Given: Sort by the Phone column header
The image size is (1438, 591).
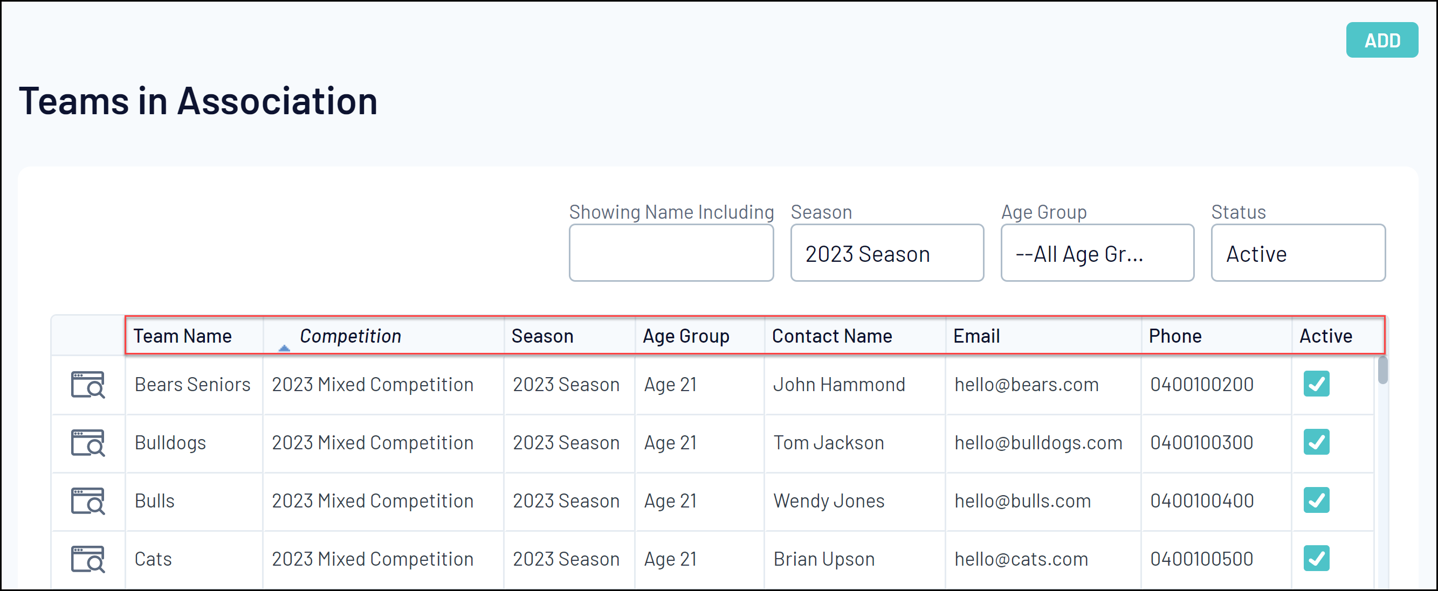Looking at the screenshot, I should coord(1175,336).
